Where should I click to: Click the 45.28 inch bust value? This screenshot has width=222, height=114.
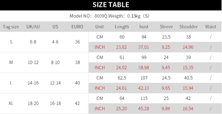[x=144, y=109]
